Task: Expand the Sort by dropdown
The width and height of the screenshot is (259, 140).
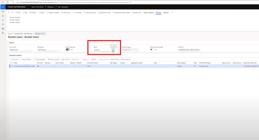Action: (x=86, y=59)
